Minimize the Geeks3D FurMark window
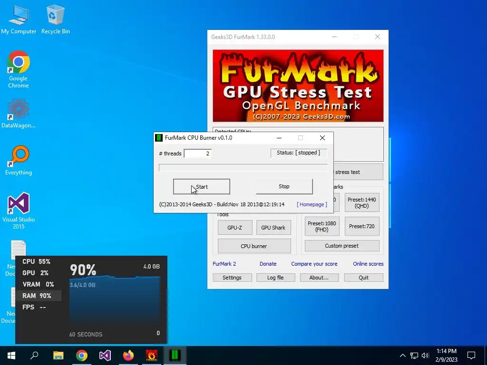Image resolution: width=487 pixels, height=365 pixels. [x=334, y=37]
